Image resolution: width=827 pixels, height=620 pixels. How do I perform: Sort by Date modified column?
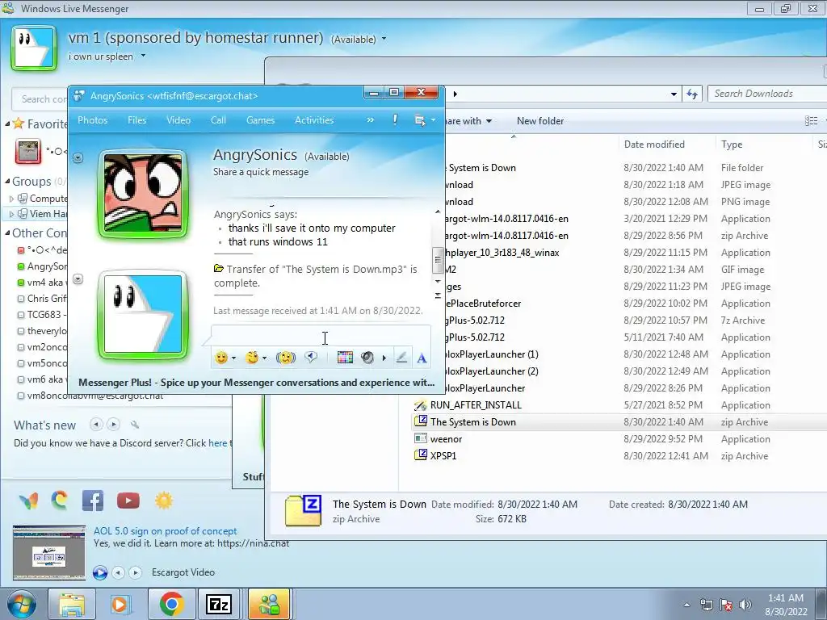coord(654,145)
